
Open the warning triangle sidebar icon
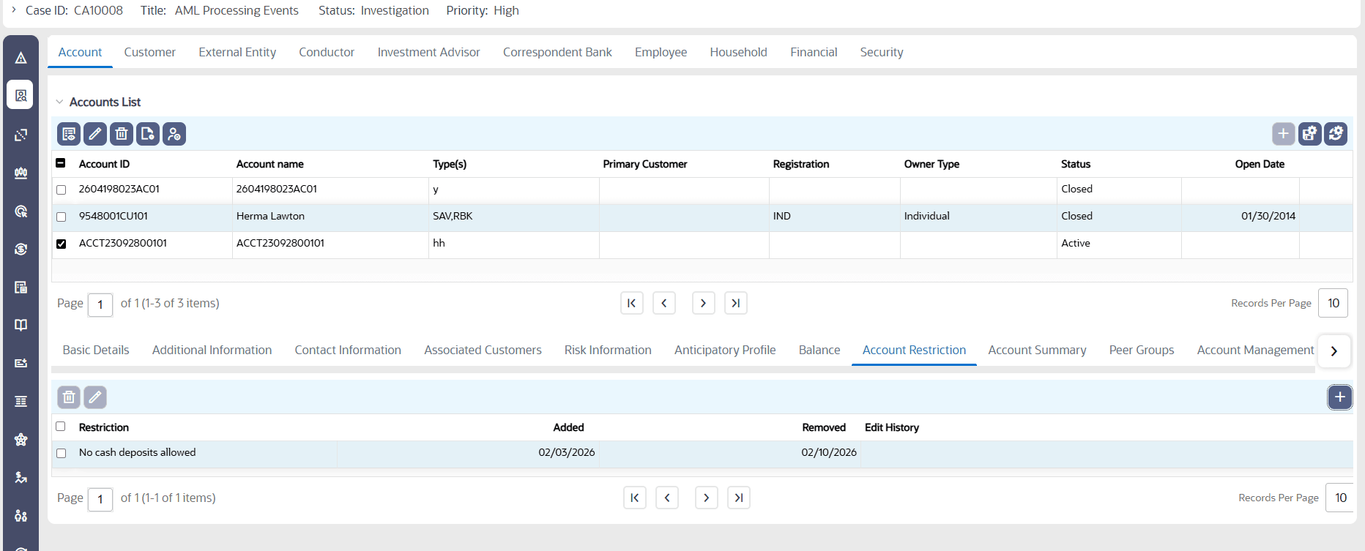[21, 58]
